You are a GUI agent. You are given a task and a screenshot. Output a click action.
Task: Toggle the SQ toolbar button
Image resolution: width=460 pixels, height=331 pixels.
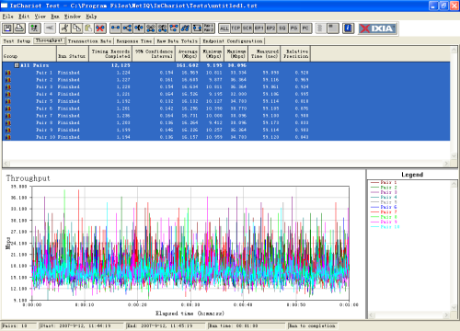click(282, 29)
